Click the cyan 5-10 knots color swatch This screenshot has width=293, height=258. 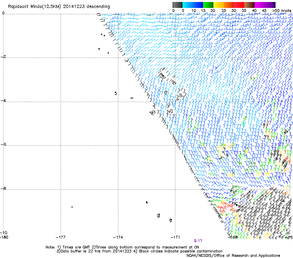(188, 5)
